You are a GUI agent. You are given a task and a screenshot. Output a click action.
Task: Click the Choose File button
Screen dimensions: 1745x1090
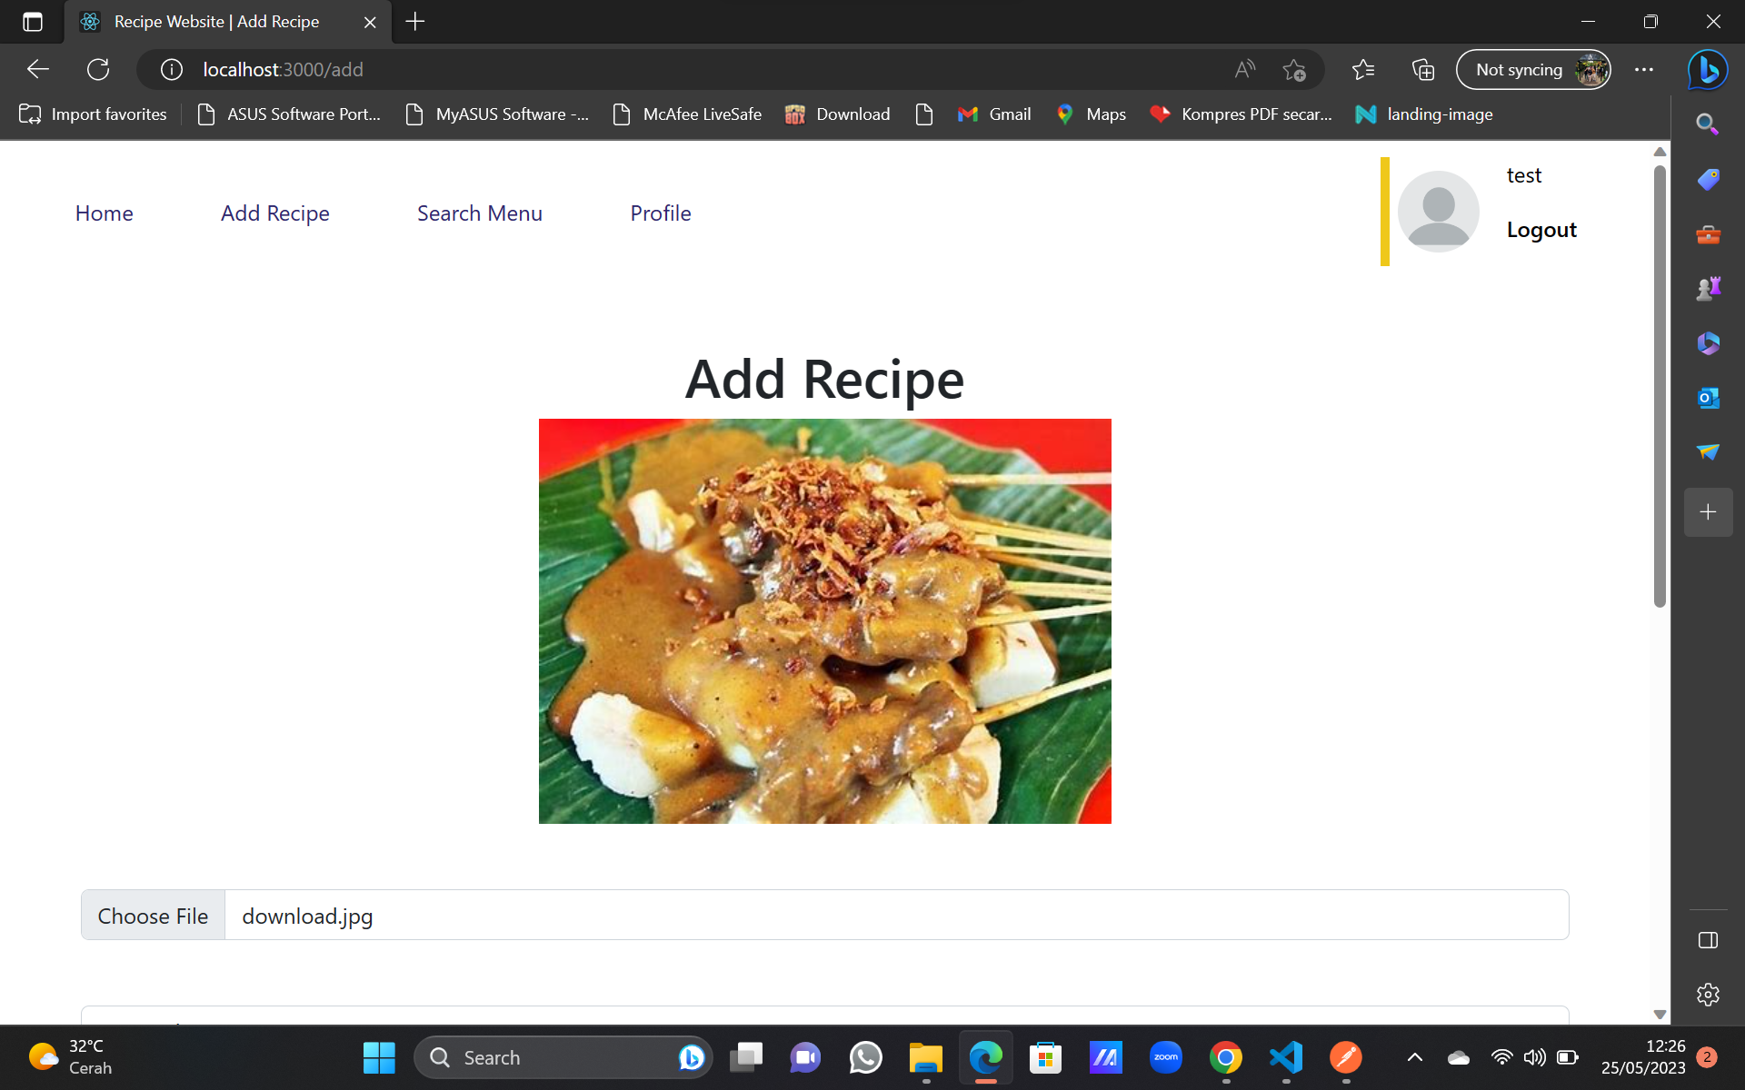tap(152, 915)
